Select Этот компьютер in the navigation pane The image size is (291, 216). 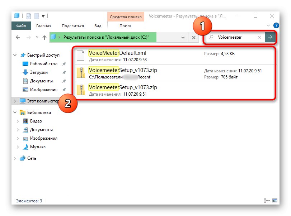(x=43, y=101)
